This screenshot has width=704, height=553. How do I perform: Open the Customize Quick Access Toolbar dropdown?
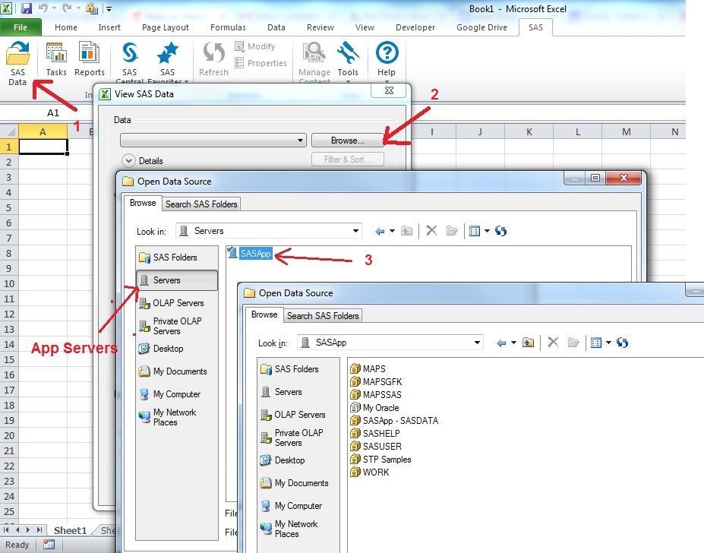point(109,8)
